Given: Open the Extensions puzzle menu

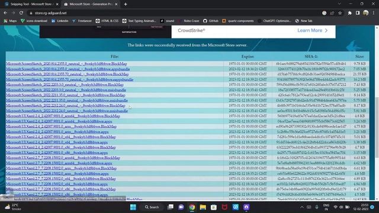Looking at the screenshot, I should click(350, 13).
